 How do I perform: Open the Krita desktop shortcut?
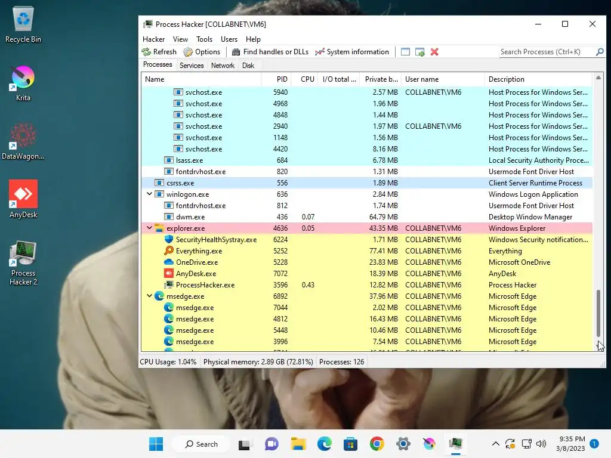point(23,83)
